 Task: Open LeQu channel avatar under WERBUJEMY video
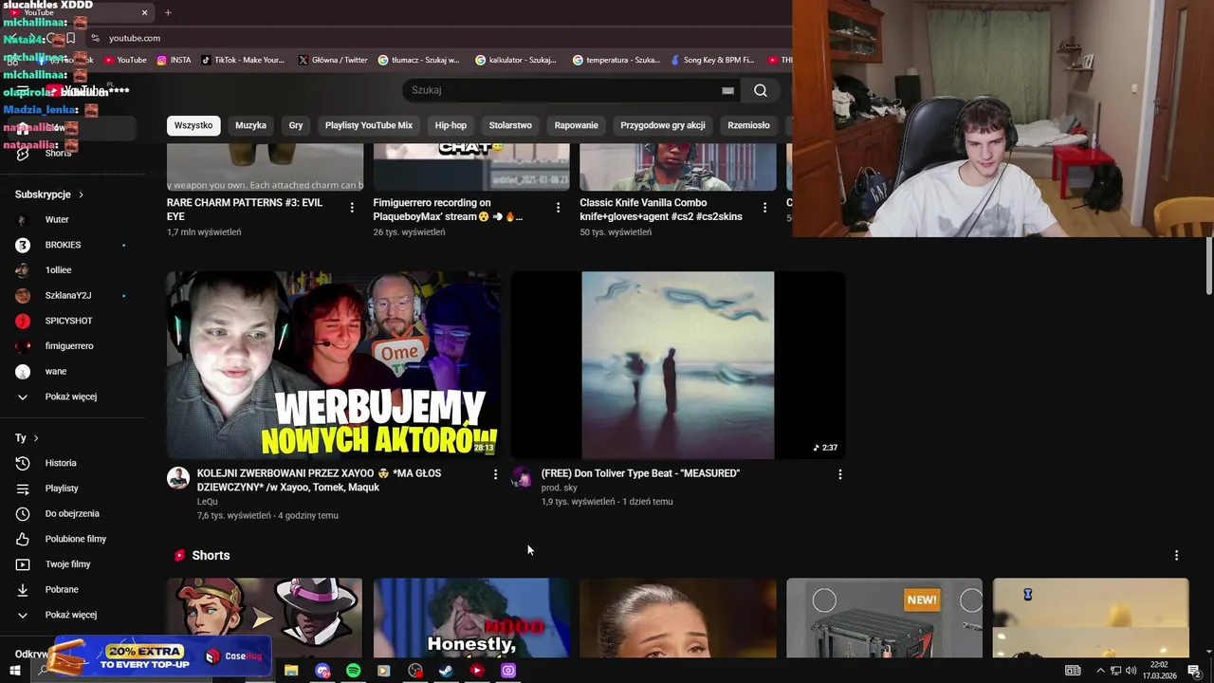178,478
